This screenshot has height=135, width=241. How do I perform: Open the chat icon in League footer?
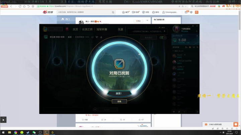tap(174, 112)
